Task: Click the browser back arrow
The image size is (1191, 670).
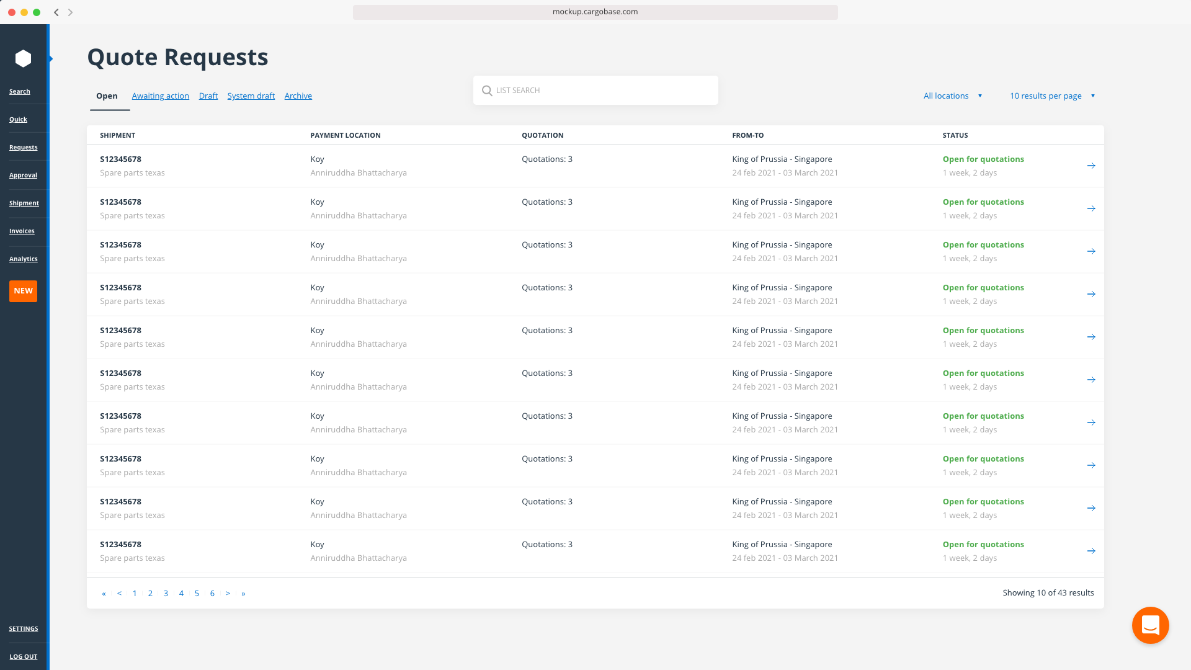Action: [x=56, y=12]
